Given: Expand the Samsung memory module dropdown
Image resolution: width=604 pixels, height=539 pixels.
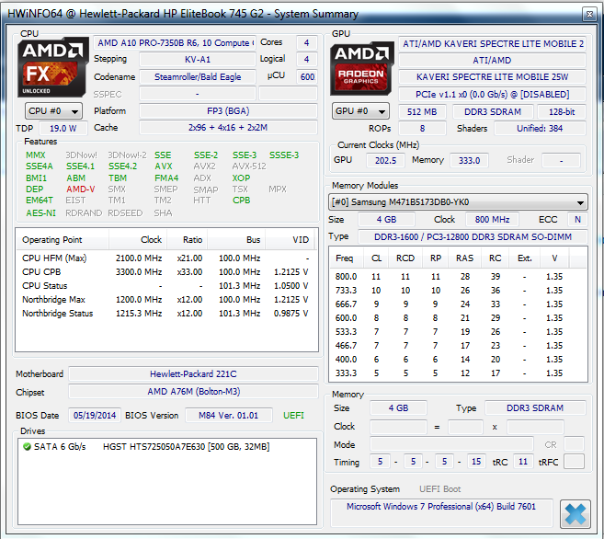Looking at the screenshot, I should 458,202.
